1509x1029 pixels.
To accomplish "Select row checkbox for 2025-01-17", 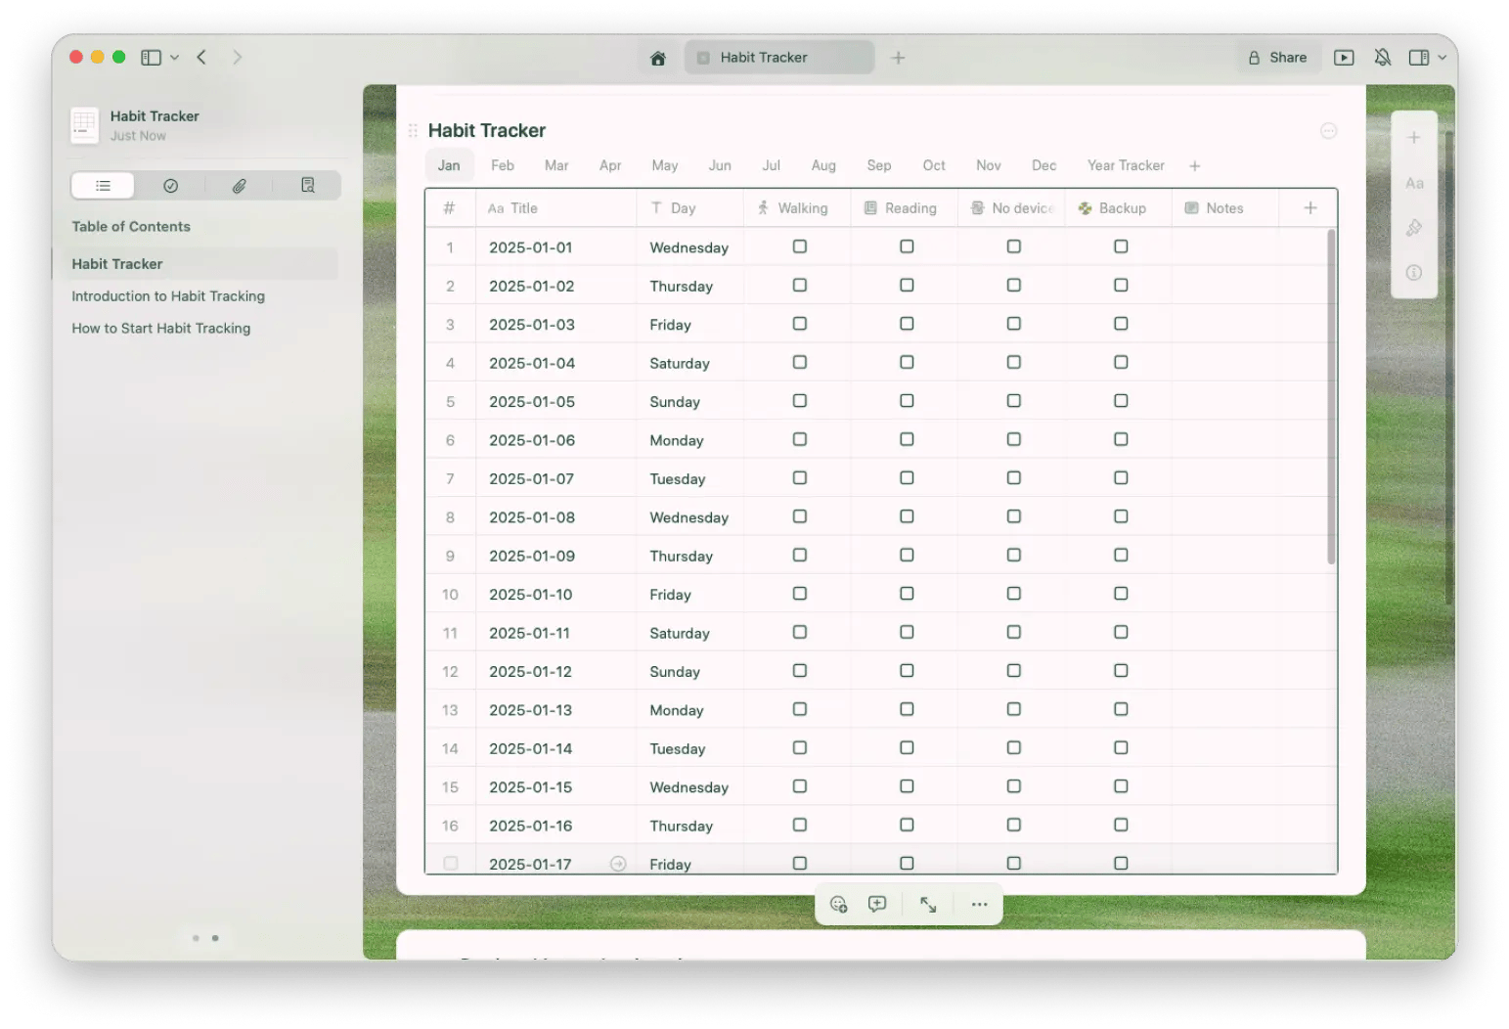I will click(x=451, y=864).
